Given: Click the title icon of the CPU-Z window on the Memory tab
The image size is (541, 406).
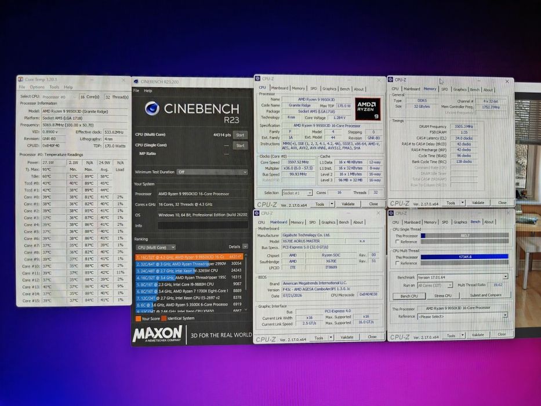Looking at the screenshot, I should pos(391,80).
